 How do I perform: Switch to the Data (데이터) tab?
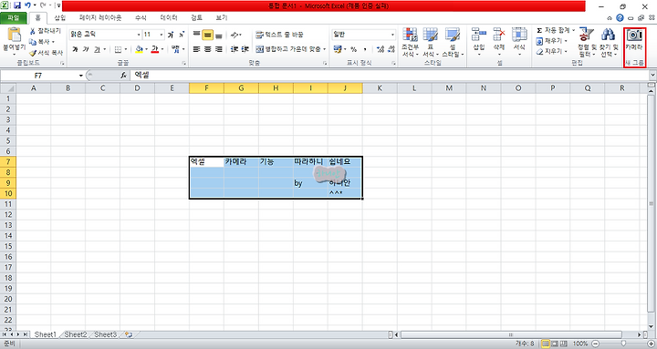[169, 18]
